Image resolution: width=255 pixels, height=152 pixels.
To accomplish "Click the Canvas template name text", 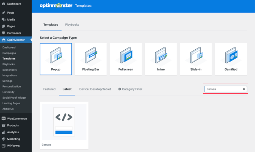I will tap(46, 145).
